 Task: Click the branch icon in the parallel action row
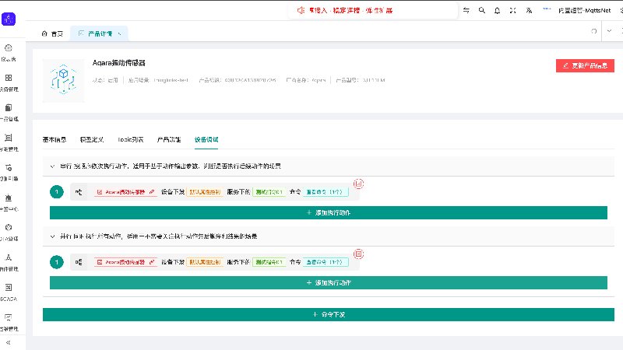click(x=79, y=262)
